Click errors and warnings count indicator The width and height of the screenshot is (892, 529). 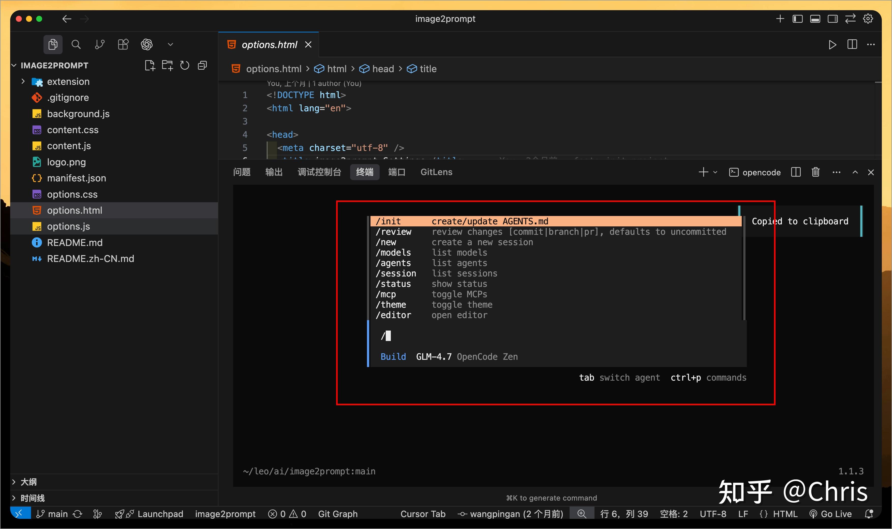(x=287, y=514)
